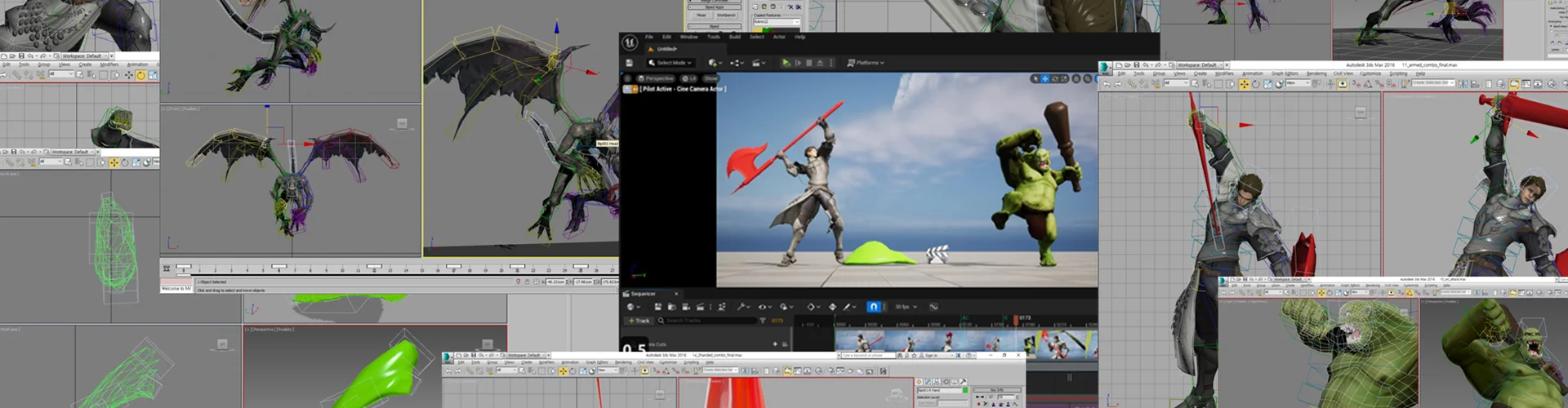Open Create Selection Set dropdown, 11_armed_combo window

click(x=1433, y=82)
